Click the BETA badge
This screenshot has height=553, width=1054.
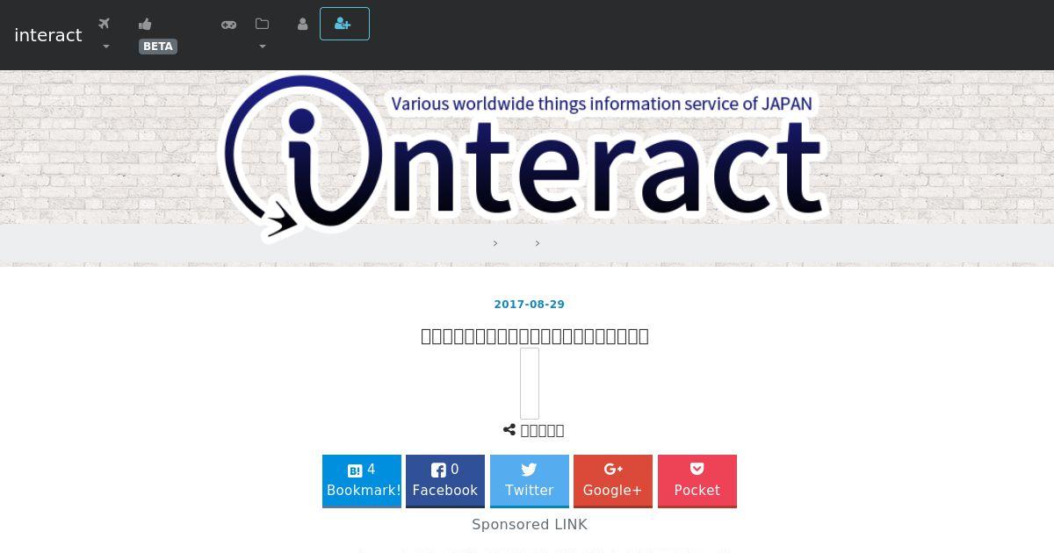pos(158,47)
